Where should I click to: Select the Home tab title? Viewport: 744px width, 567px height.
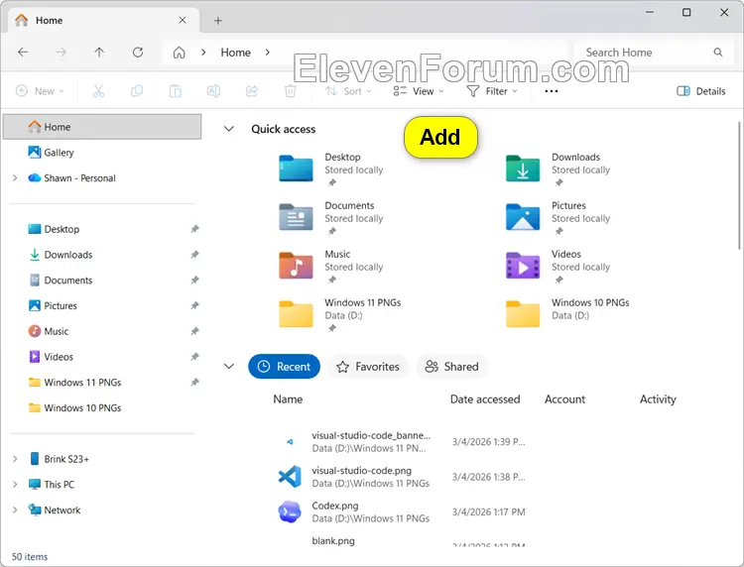pyautogui.click(x=49, y=21)
